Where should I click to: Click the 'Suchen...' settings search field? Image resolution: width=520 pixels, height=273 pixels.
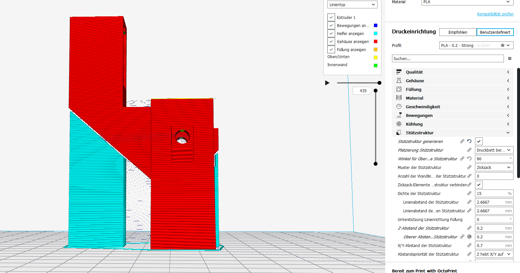[x=448, y=58]
